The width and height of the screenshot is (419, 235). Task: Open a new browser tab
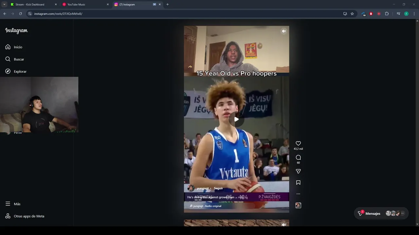[168, 5]
